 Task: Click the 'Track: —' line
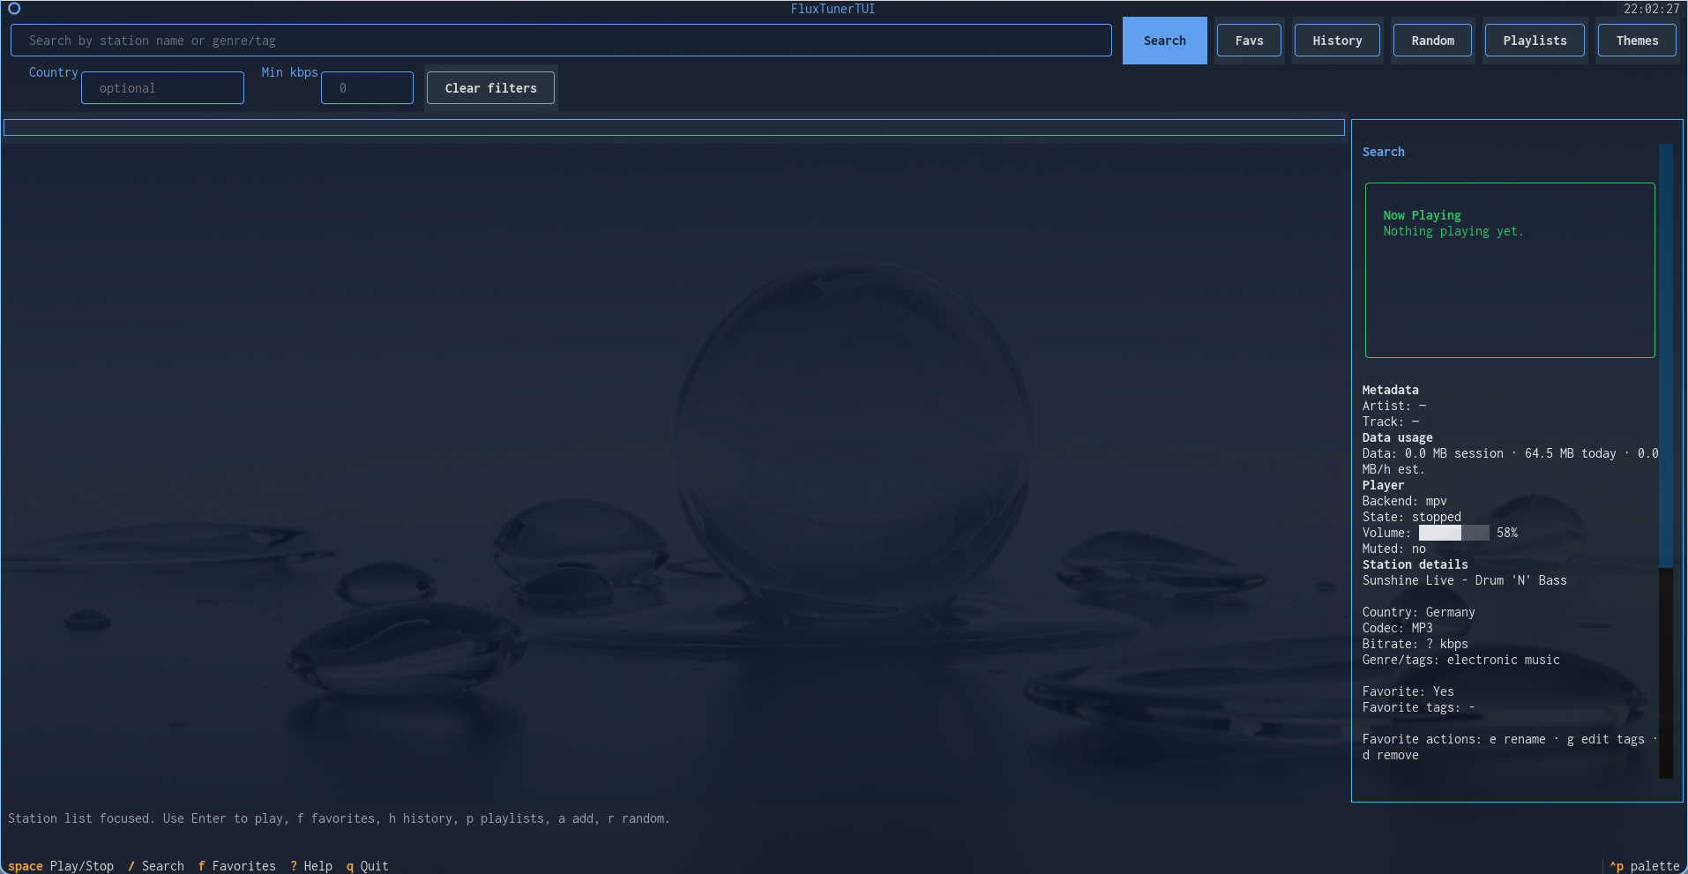pyautogui.click(x=1390, y=422)
